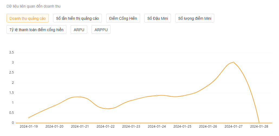Choose the ARPU metric button
This screenshot has width=279, height=136.
(79, 30)
